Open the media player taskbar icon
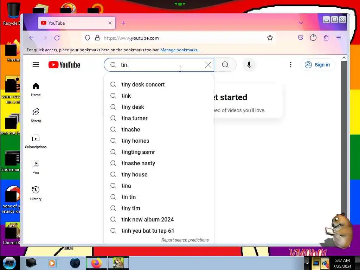 52,263
